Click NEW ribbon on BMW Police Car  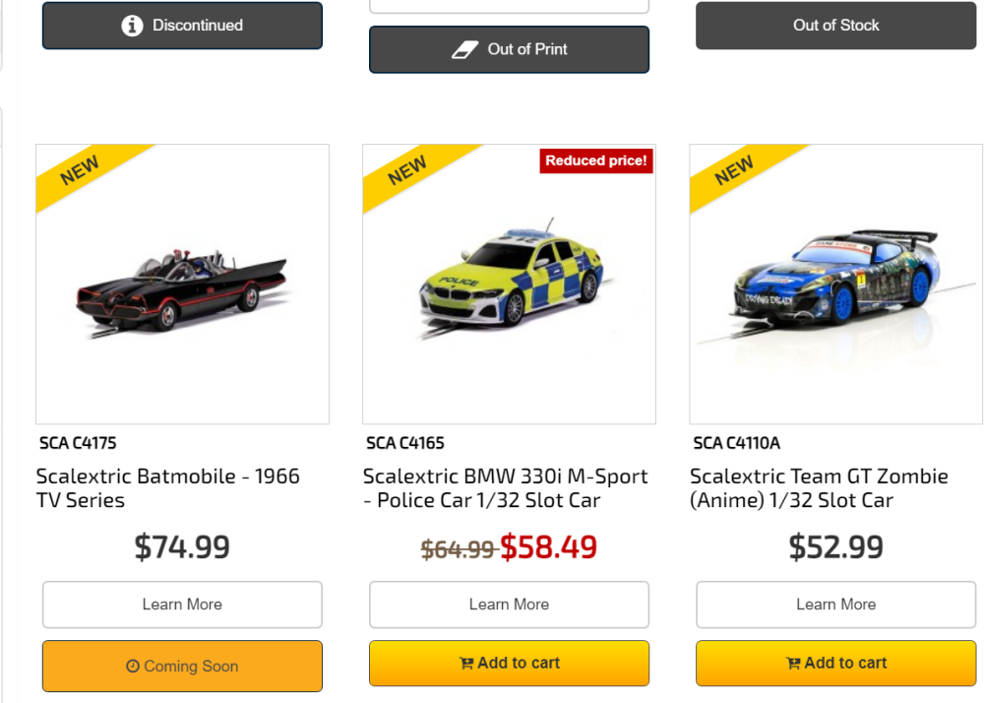tap(407, 171)
